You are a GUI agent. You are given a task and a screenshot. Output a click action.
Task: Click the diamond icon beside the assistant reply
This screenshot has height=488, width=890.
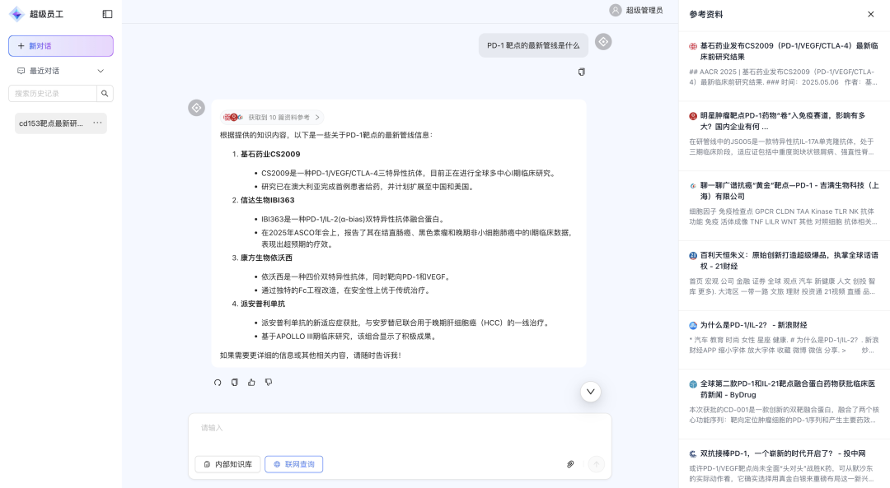click(196, 108)
